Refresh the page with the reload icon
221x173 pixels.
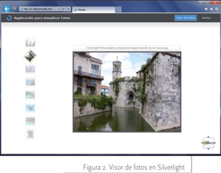[x=63, y=9]
